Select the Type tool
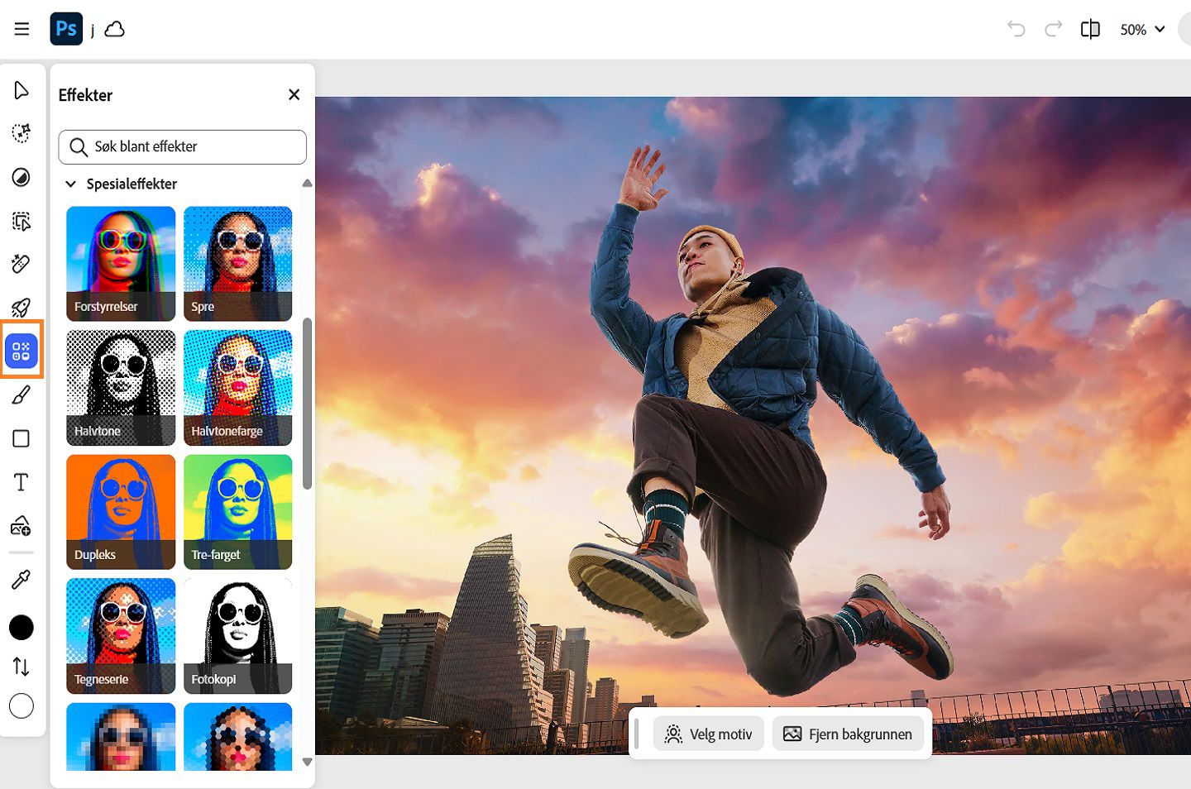Screen dimensions: 1191x789 [22, 482]
